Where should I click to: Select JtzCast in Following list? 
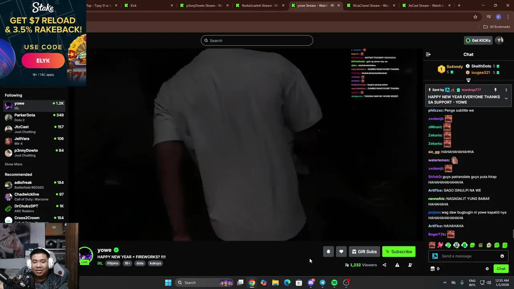(34, 129)
